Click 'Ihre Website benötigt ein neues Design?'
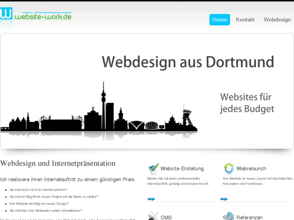Viewport: 294px width, 220px height. (x=39, y=203)
